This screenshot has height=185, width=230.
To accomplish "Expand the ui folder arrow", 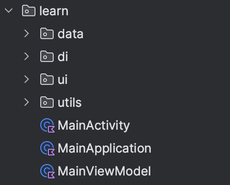I will pyautogui.click(x=26, y=80).
